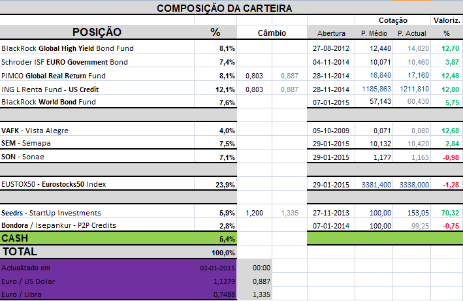The height and width of the screenshot is (301, 463).
Task: Click the Cotação header cell
Action: (393, 20)
